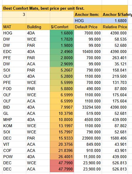This screenshot has width=132, height=174.
Task: Click default price 33294.500 for BID
Action: (88, 107)
